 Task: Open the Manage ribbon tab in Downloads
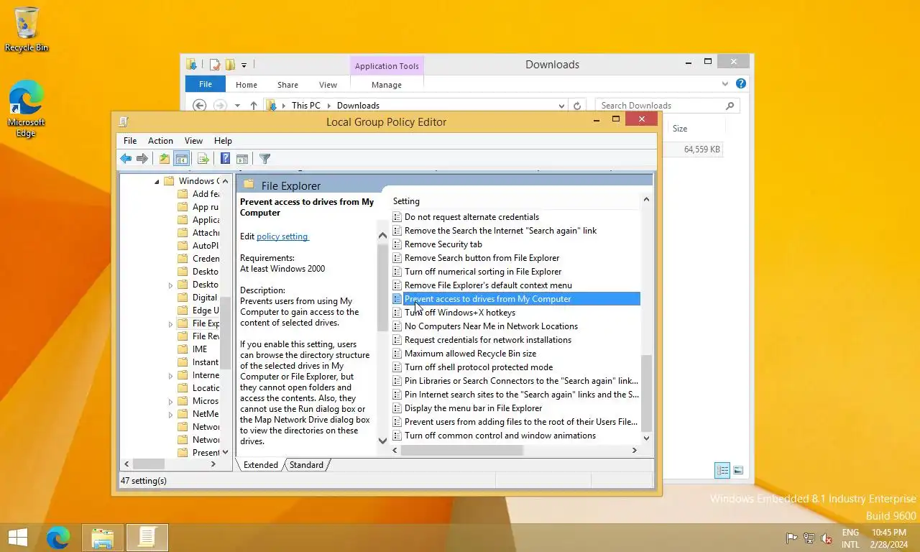(387, 85)
